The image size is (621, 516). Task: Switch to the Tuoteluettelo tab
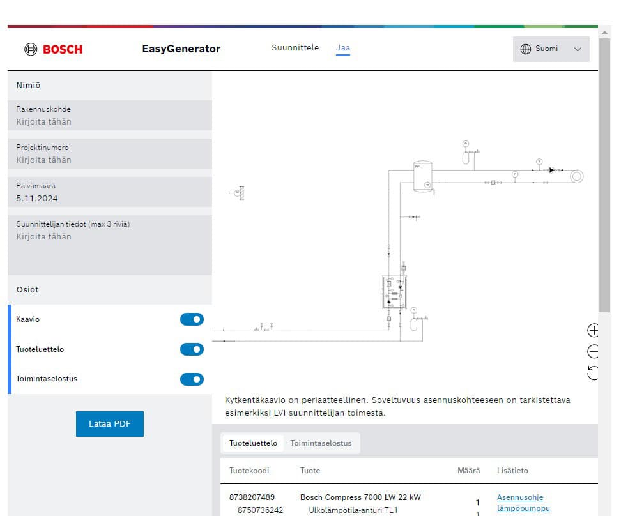pyautogui.click(x=253, y=443)
